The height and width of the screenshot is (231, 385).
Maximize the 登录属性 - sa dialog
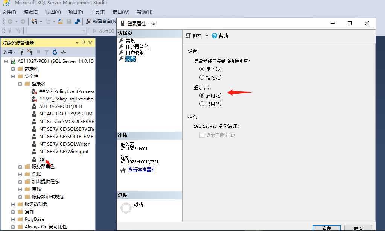350,23
